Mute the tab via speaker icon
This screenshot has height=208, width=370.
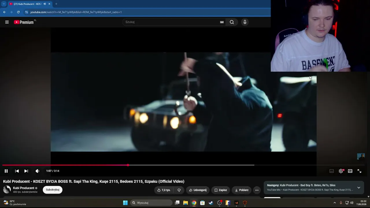tap(45, 4)
